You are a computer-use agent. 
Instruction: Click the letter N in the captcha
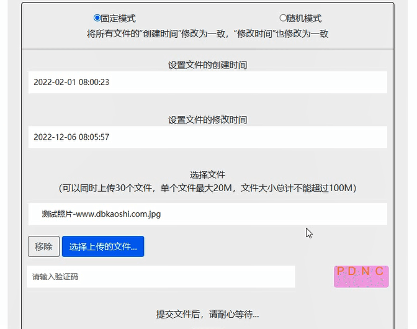click(x=365, y=271)
